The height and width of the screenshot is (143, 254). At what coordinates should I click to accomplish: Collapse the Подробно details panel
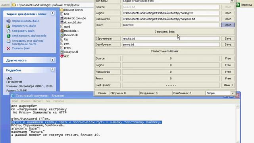pyautogui.click(x=52, y=70)
